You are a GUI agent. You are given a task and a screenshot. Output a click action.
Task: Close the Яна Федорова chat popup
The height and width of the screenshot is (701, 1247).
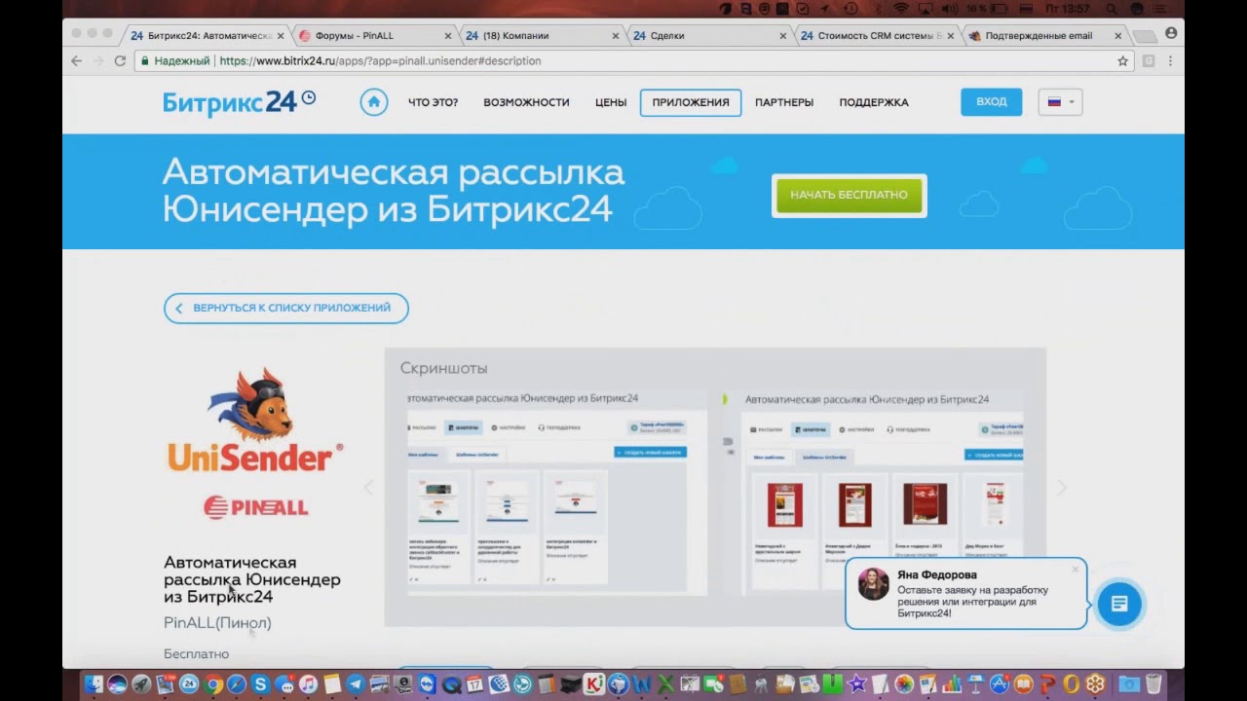coord(1076,569)
